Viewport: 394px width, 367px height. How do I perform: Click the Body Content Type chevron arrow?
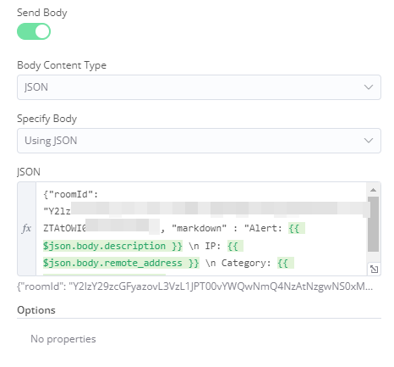(369, 87)
